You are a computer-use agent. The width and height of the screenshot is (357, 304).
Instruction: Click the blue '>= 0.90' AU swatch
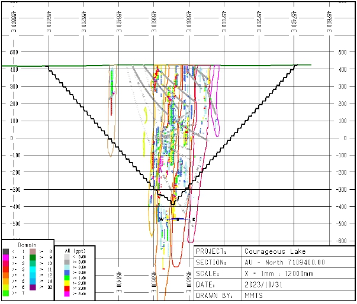(66, 271)
